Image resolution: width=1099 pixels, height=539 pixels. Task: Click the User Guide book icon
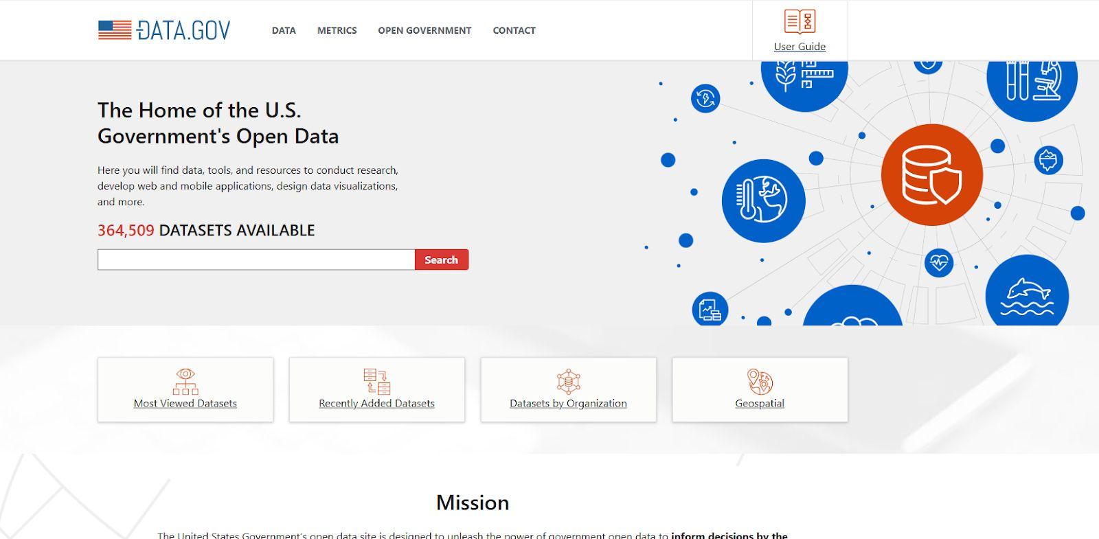coord(800,22)
